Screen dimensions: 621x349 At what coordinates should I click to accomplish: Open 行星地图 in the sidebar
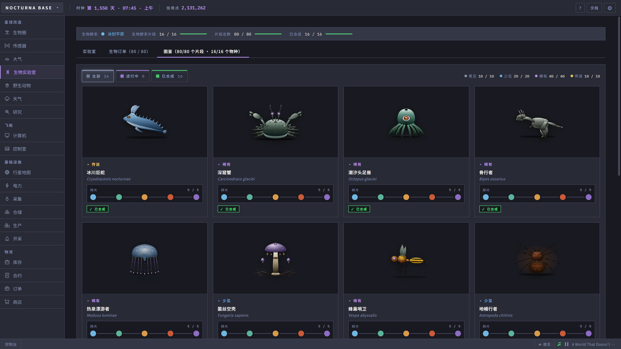pyautogui.click(x=32, y=173)
